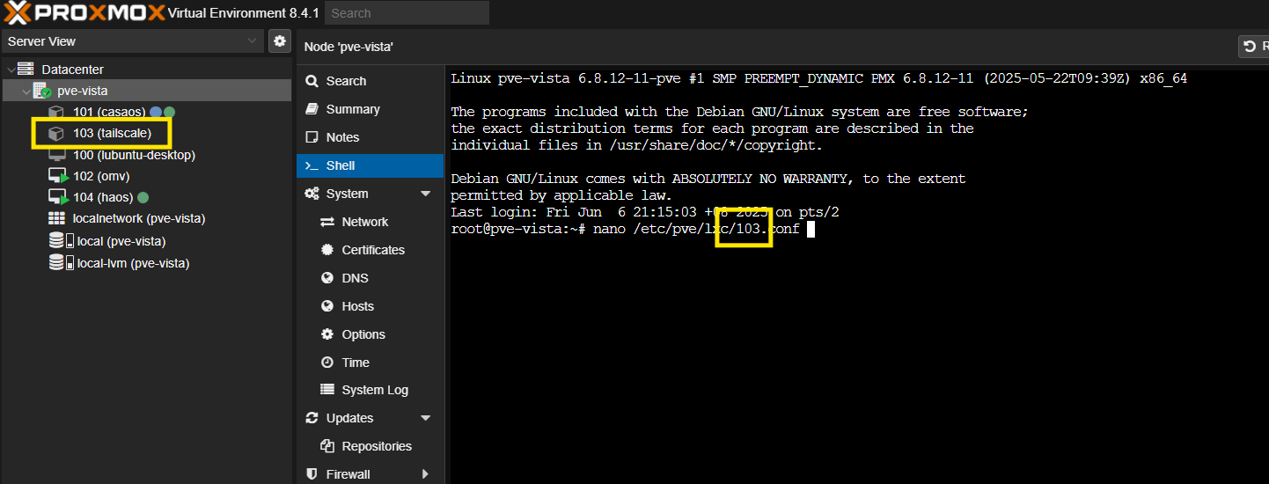Click the Certificates ribbon icon
The image size is (1269, 484).
click(327, 250)
